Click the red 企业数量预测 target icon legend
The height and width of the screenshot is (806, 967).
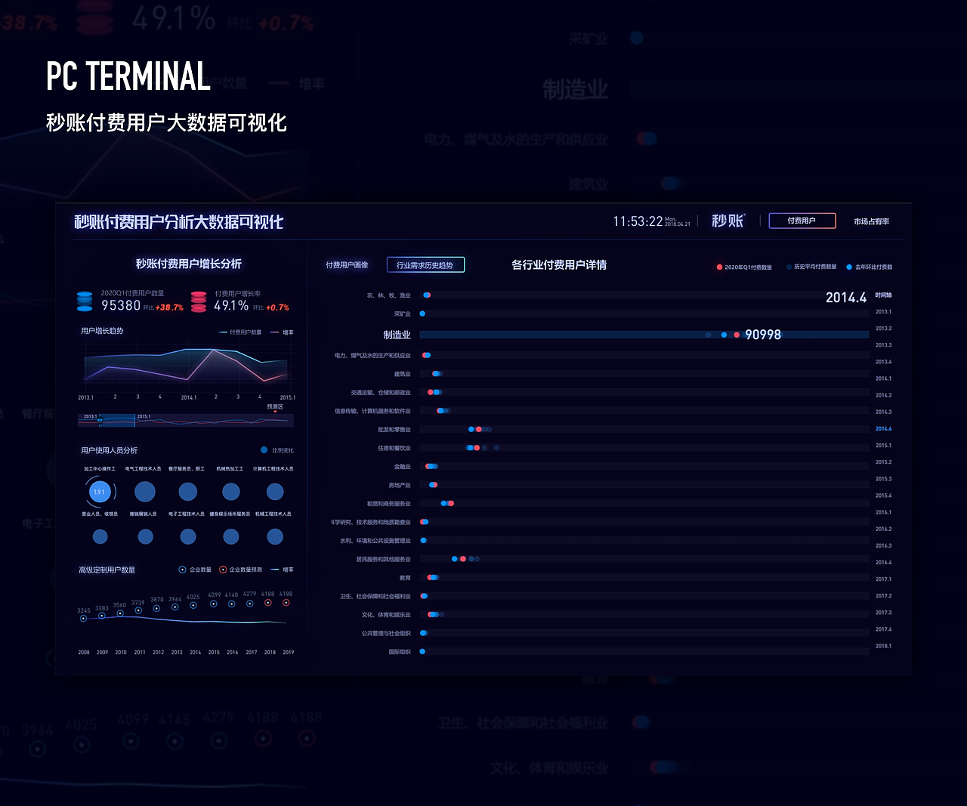(223, 570)
